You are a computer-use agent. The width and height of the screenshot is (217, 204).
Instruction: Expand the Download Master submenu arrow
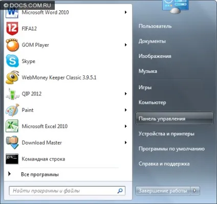(x=126, y=142)
